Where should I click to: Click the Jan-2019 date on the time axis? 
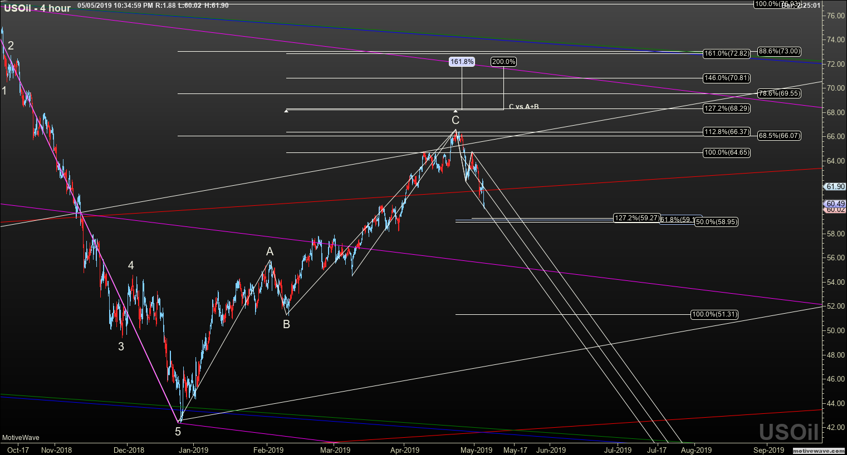coord(193,450)
